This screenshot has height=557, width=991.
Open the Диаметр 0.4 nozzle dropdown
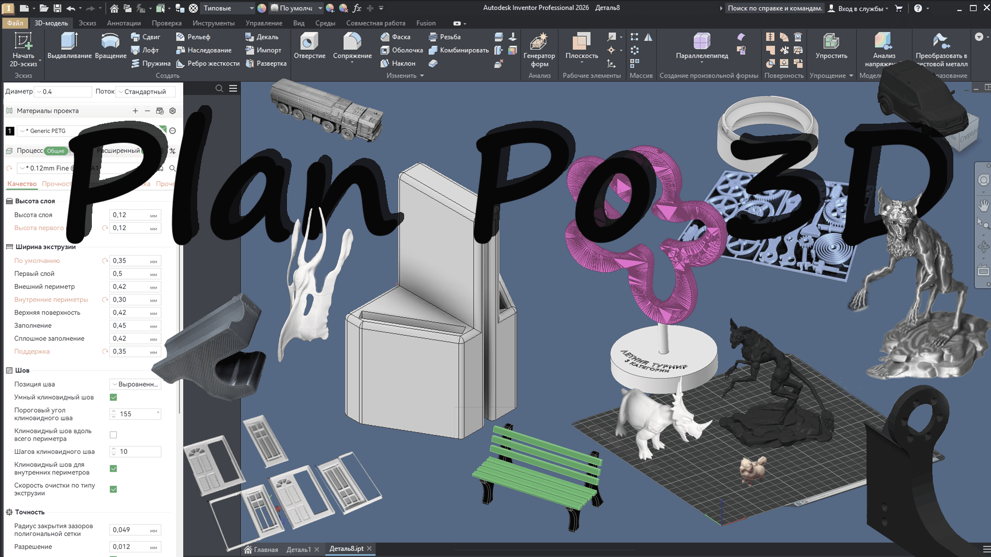[x=64, y=91]
